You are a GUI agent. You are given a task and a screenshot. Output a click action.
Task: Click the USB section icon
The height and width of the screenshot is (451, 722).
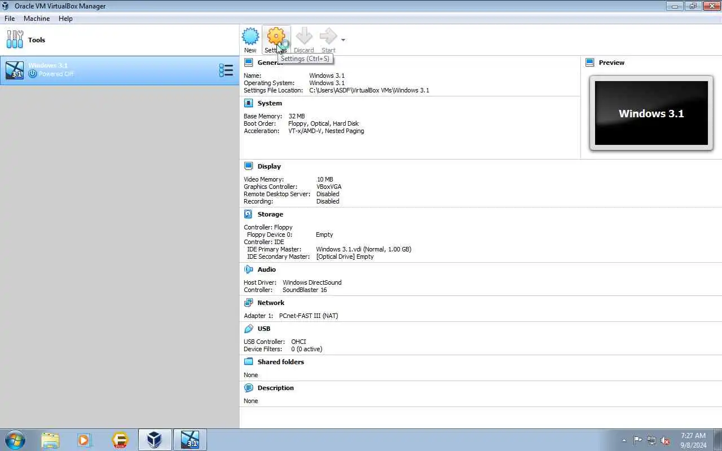pos(248,329)
